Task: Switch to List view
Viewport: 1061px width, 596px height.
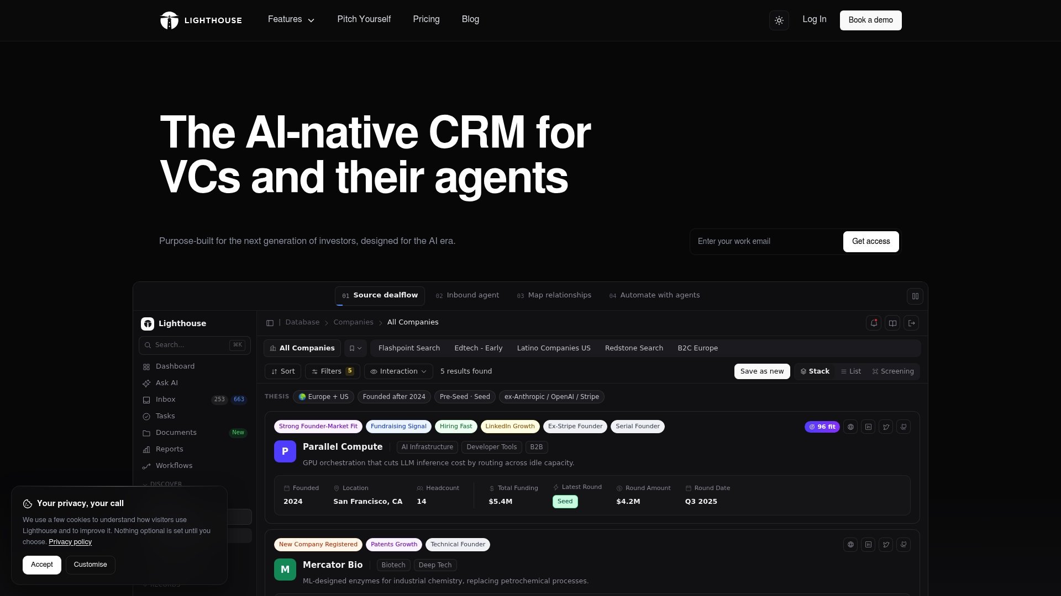Action: (851, 371)
